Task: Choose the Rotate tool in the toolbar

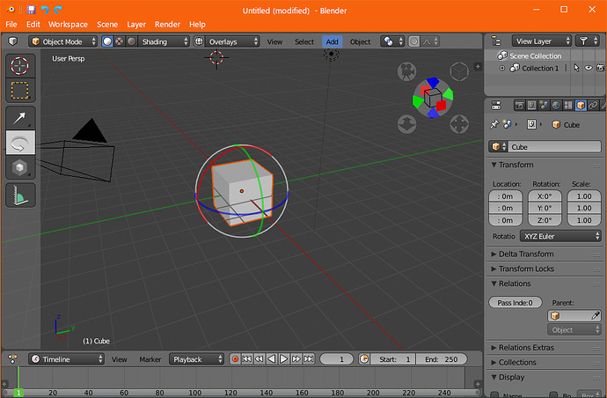Action: coord(19,143)
